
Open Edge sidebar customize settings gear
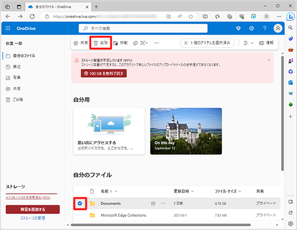[x=290, y=223]
